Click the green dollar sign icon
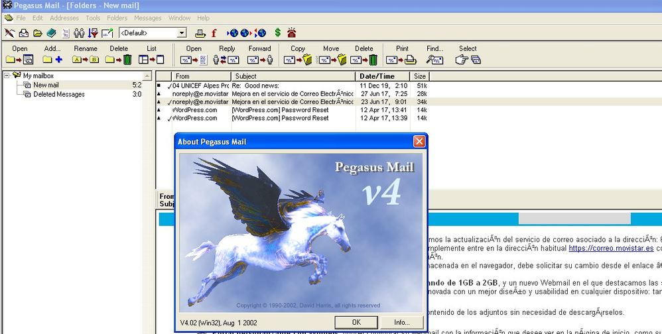 (x=277, y=32)
